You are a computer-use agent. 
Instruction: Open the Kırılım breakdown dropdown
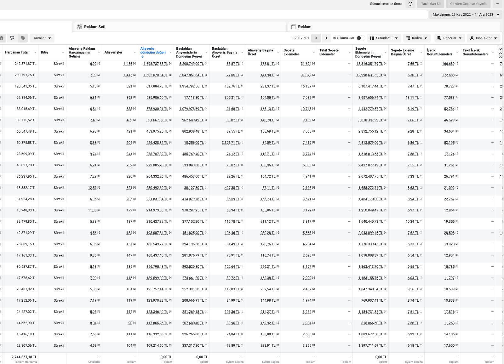(417, 38)
